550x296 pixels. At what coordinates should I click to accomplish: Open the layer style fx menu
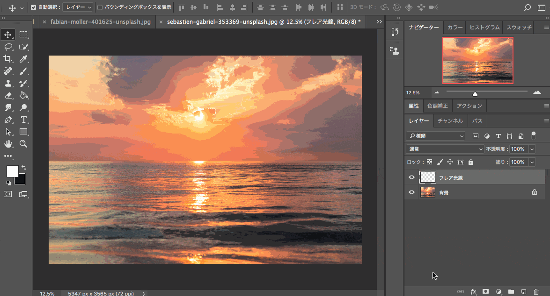(474, 291)
